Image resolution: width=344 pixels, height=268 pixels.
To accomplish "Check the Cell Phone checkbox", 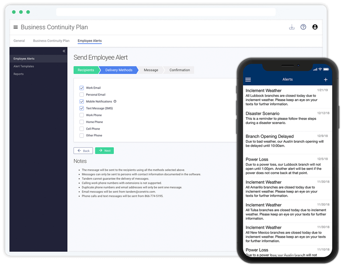I will coord(82,129).
